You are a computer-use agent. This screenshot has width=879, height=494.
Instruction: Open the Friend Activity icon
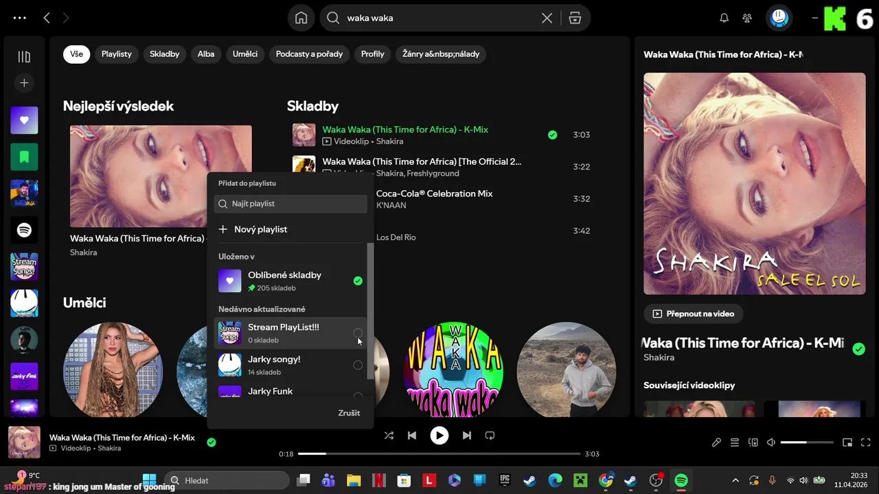click(747, 18)
